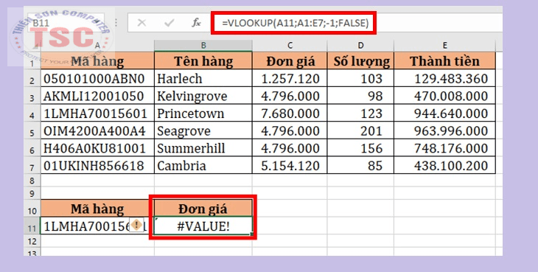Click the Enter checkmark formula bar icon

(170, 23)
